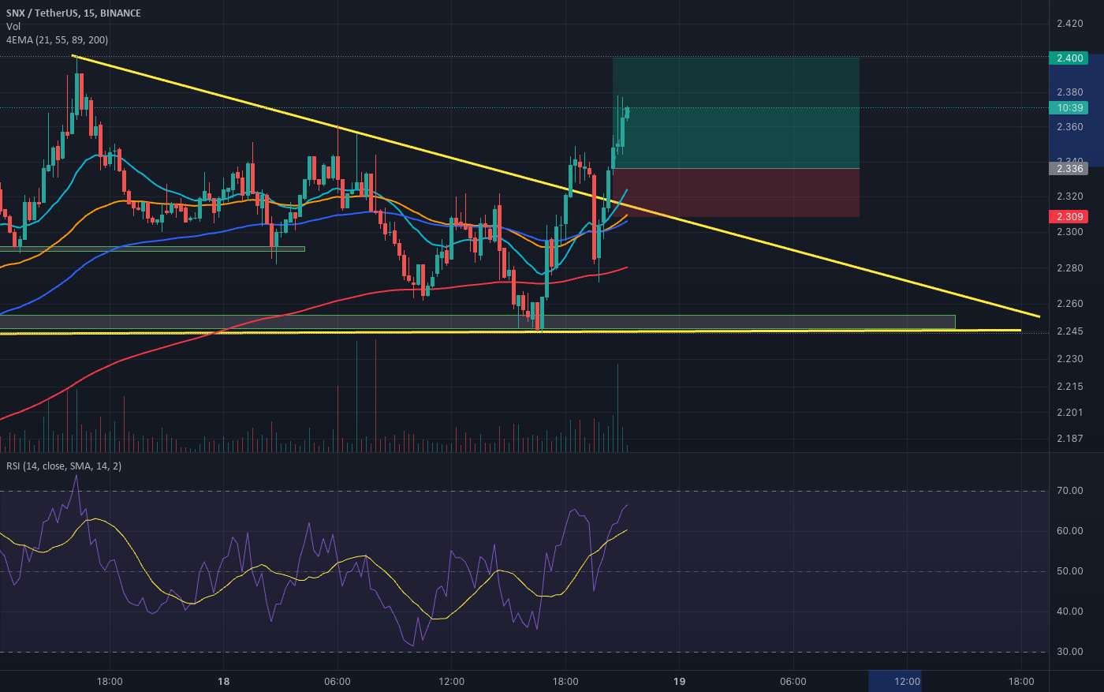Click the green 2.400 target price label
This screenshot has height=692, width=1104.
tap(1069, 58)
